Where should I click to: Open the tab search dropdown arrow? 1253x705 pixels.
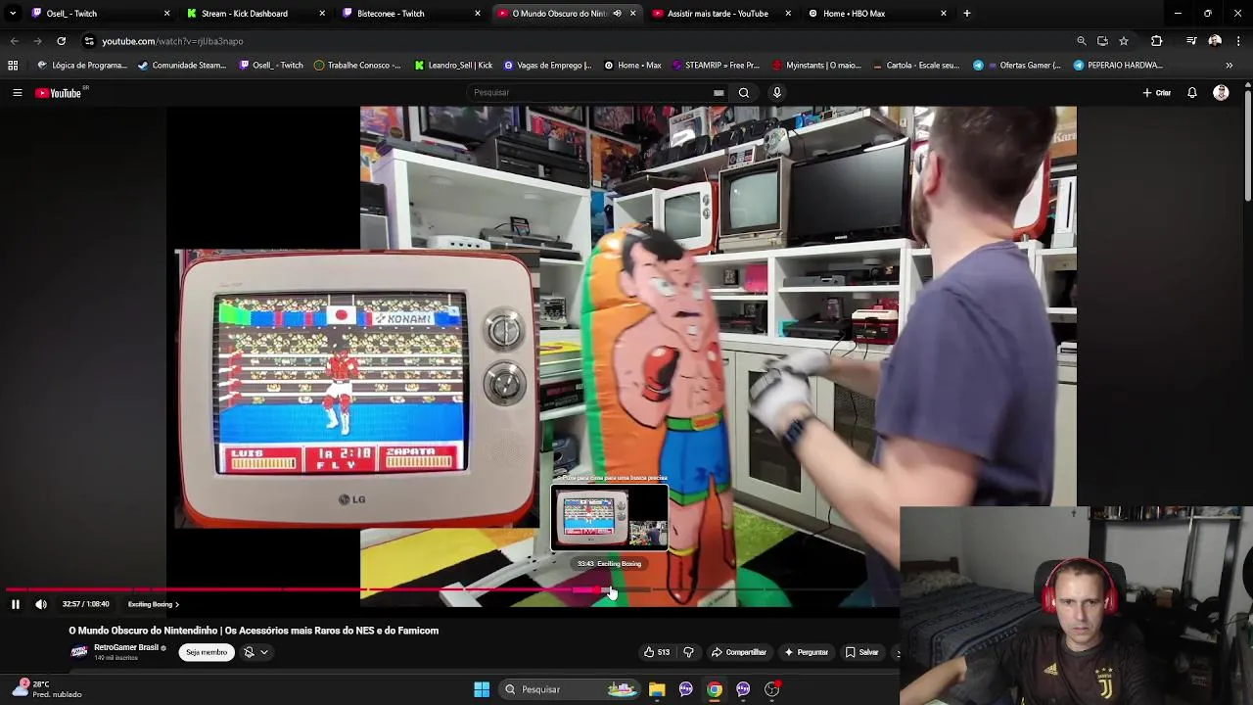point(13,14)
